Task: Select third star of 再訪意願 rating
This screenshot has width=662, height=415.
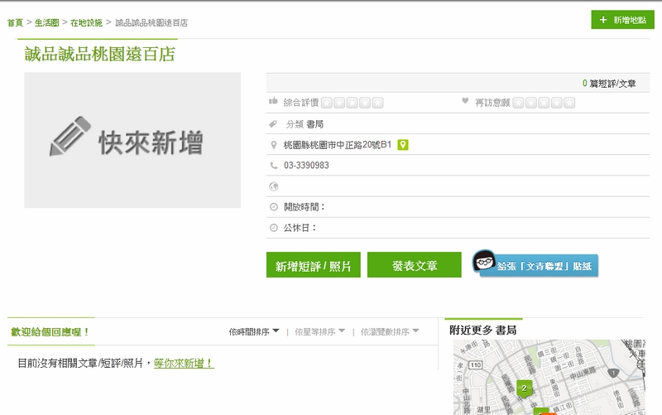Action: 544,103
